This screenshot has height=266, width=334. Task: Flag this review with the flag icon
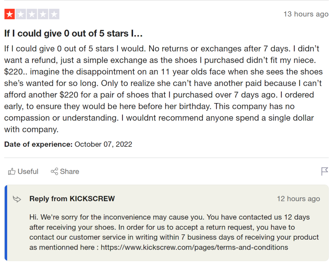[x=325, y=171]
